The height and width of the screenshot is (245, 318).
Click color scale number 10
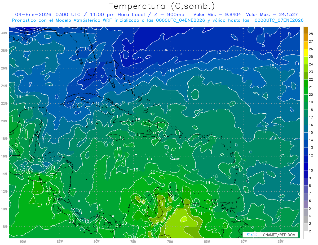311,170
